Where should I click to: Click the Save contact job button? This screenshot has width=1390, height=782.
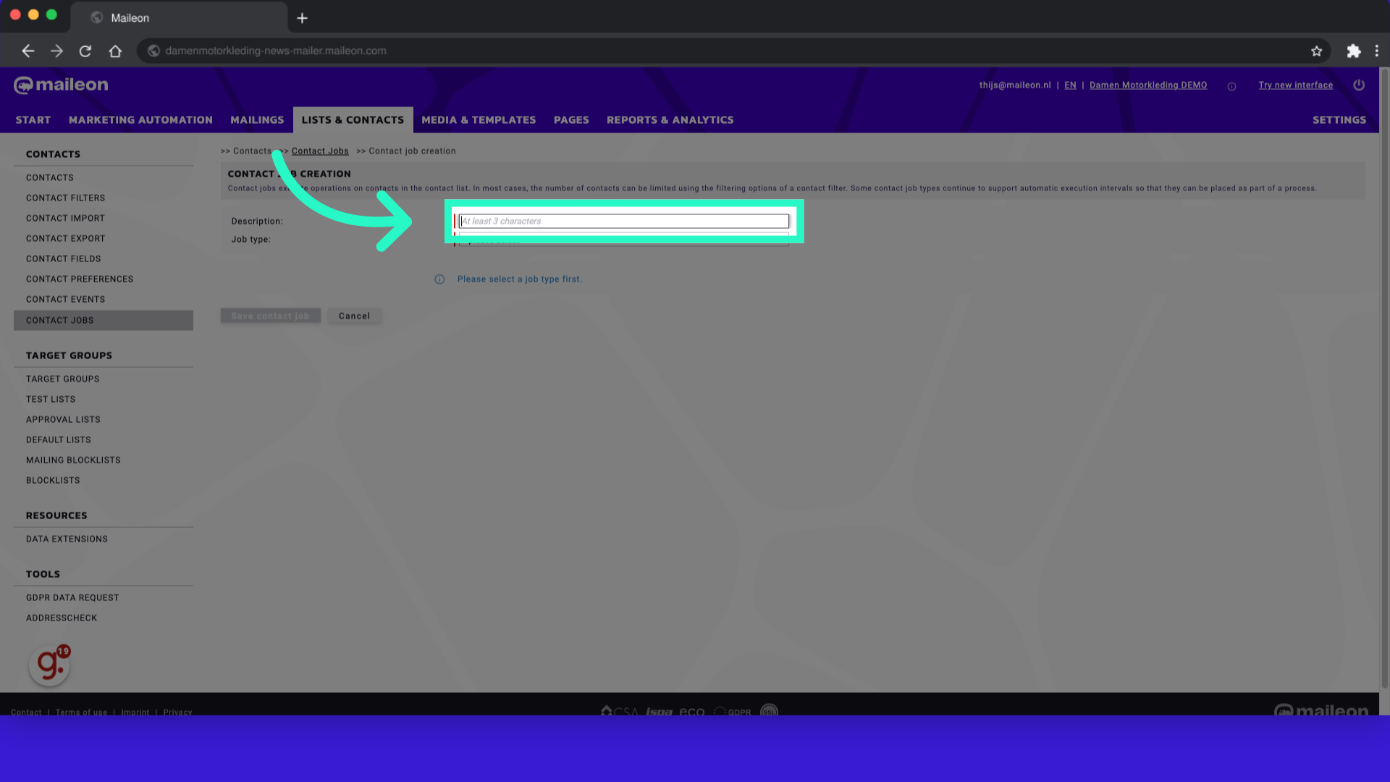coord(270,315)
